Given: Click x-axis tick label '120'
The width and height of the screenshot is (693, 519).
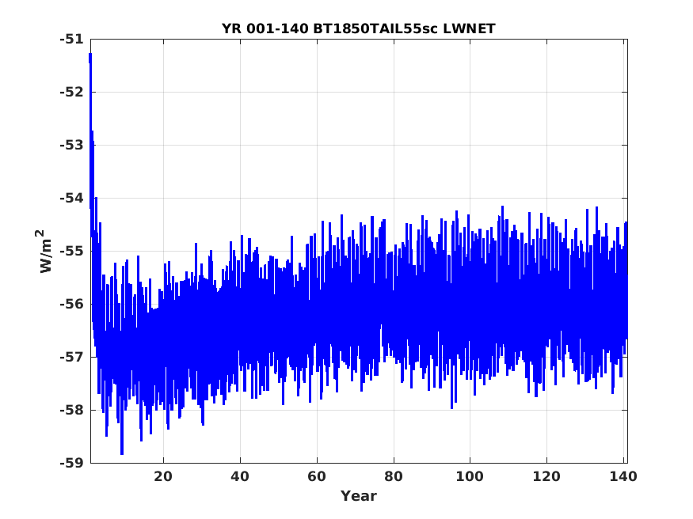Looking at the screenshot, I should click(546, 476).
